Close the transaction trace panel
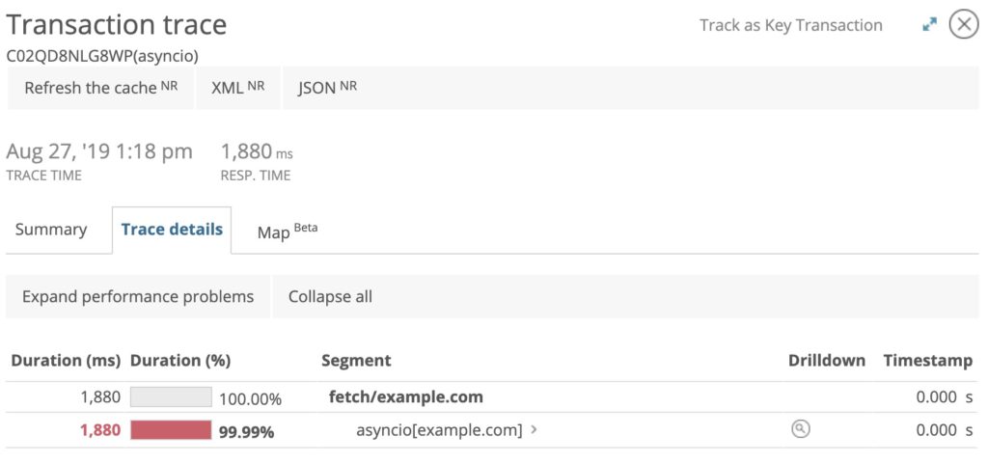The width and height of the screenshot is (988, 463). [964, 24]
